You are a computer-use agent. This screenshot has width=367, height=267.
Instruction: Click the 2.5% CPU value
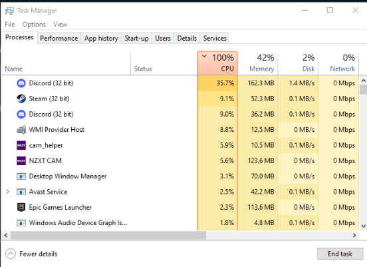pyautogui.click(x=227, y=192)
